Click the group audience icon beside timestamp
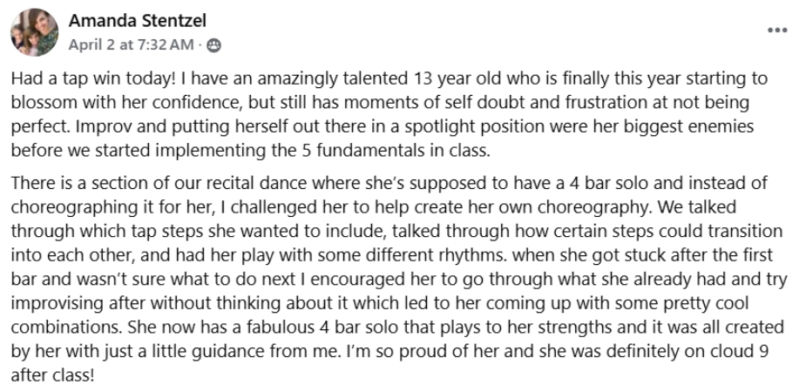806x392 pixels. tap(214, 44)
